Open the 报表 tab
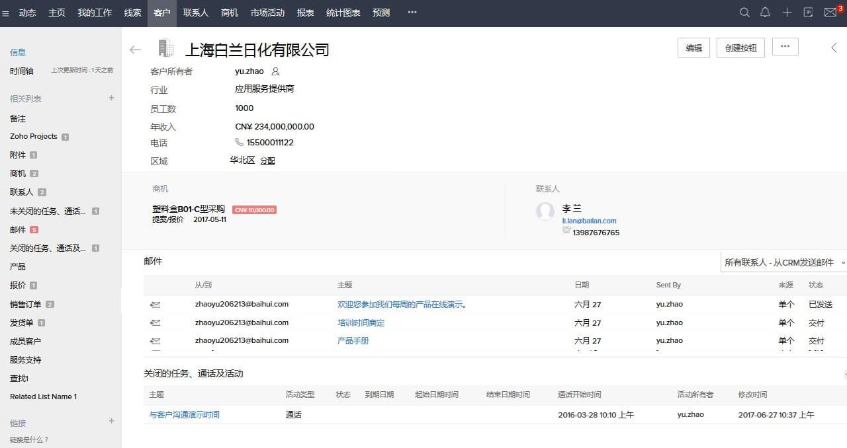 [305, 13]
